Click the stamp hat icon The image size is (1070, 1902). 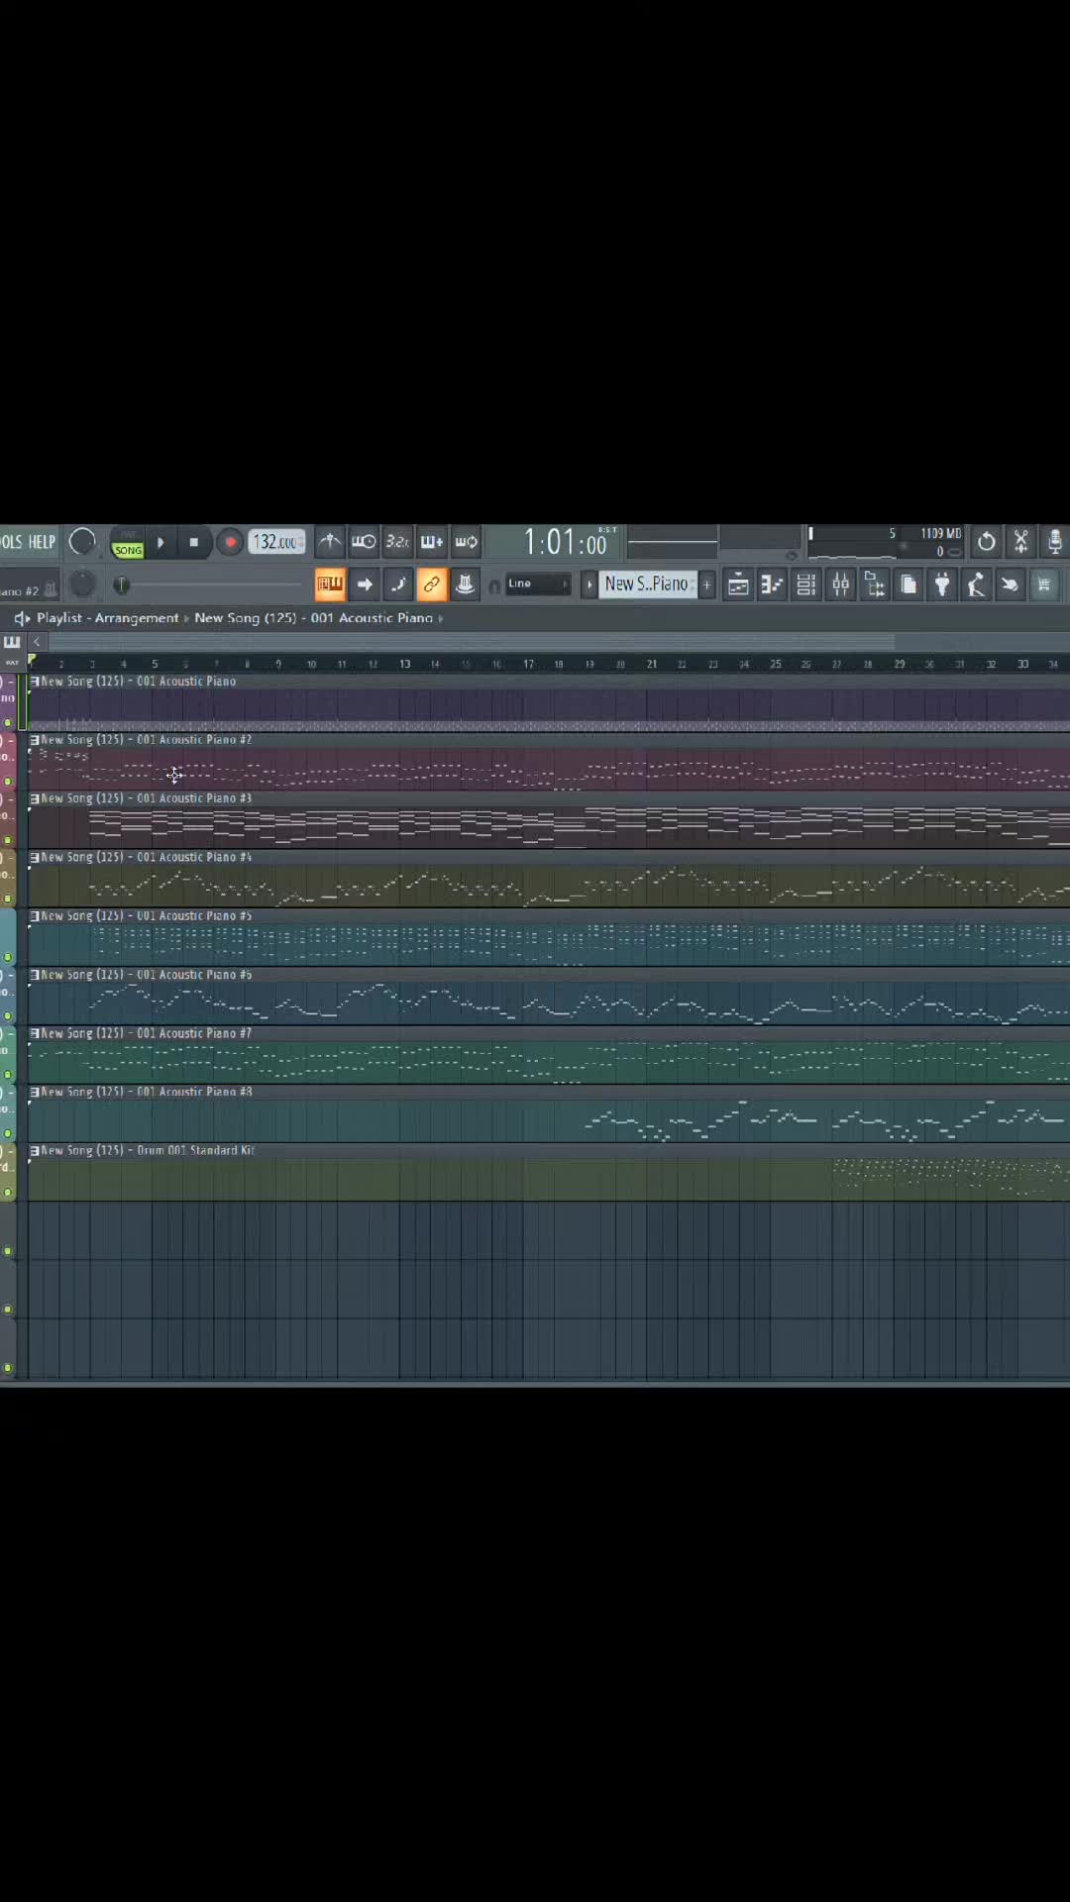coord(465,584)
